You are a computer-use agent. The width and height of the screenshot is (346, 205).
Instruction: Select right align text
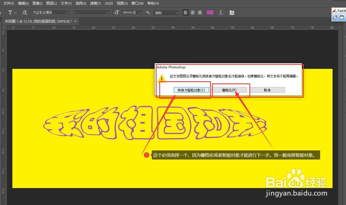(x=200, y=12)
